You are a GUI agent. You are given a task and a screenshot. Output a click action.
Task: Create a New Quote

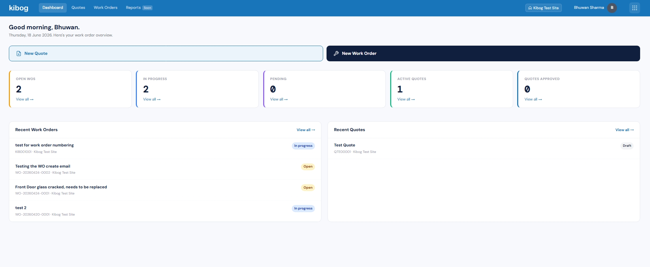coord(166,53)
